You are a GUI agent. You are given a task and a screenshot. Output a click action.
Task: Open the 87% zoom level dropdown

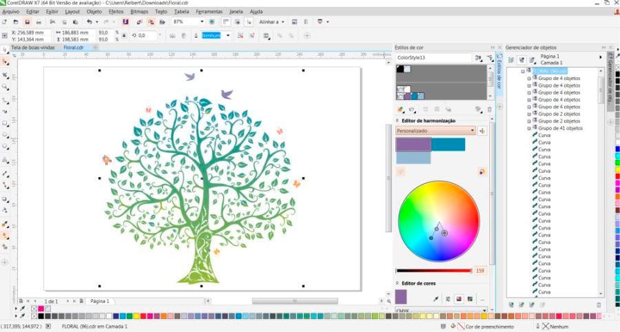(202, 22)
